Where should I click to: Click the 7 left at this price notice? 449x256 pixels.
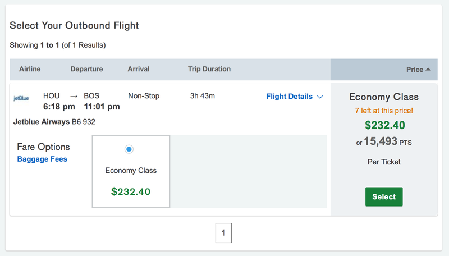[384, 111]
